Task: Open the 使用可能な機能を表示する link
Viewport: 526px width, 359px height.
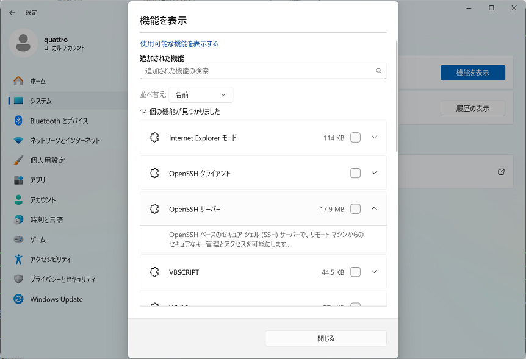Action: 179,44
